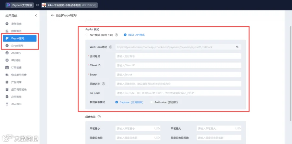Click the B站域名 circle icon

(x=7, y=60)
